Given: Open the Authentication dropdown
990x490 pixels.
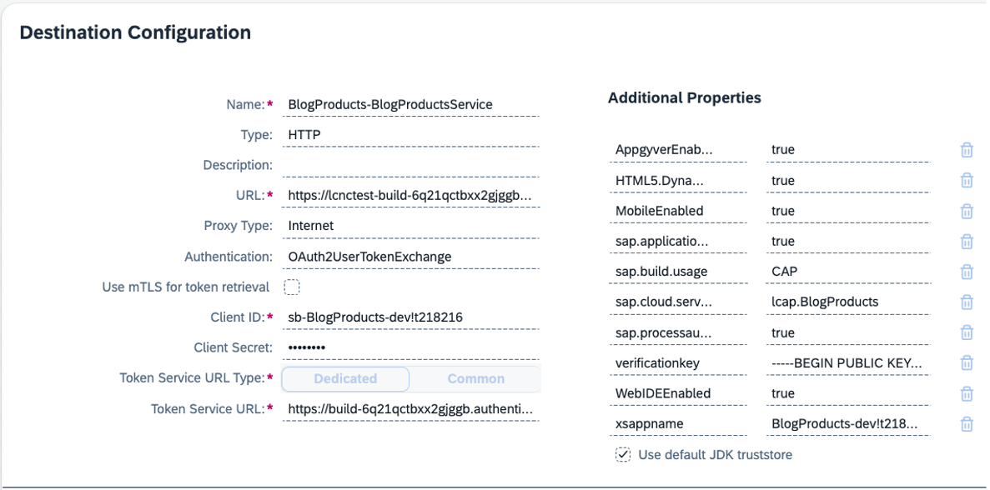Looking at the screenshot, I should 412,256.
